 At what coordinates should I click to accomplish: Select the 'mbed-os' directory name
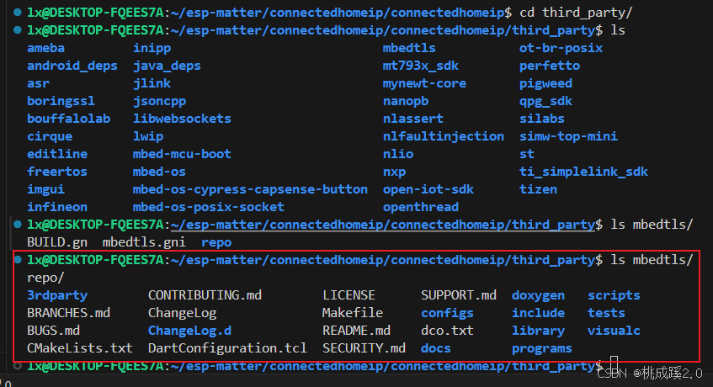tap(159, 172)
